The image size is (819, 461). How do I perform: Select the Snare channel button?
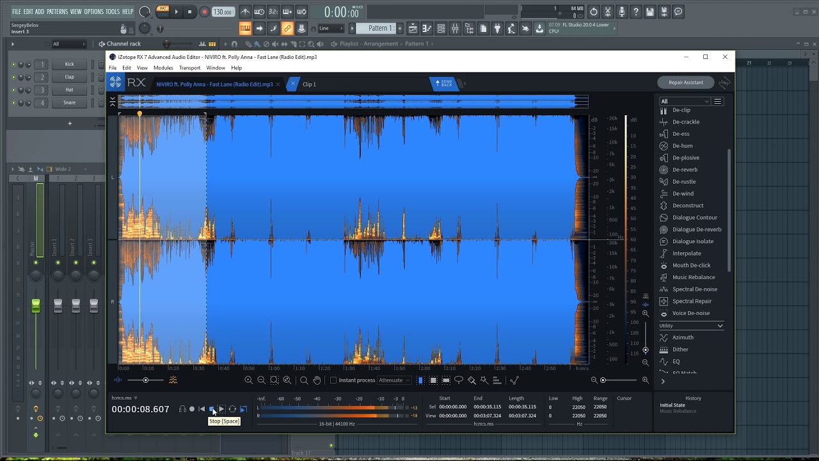click(69, 102)
